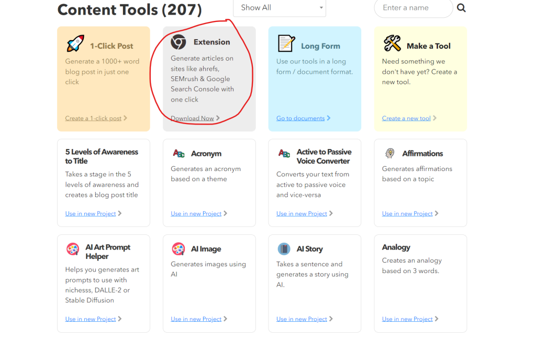
Task: Click chevron after Use in new Project on Affirmations card
Action: (437, 213)
